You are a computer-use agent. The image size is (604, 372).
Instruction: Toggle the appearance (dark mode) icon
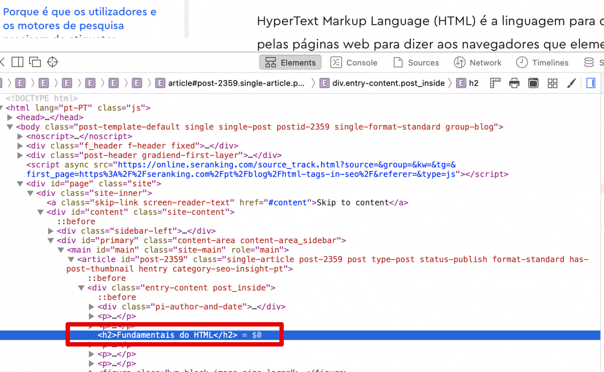pos(533,83)
